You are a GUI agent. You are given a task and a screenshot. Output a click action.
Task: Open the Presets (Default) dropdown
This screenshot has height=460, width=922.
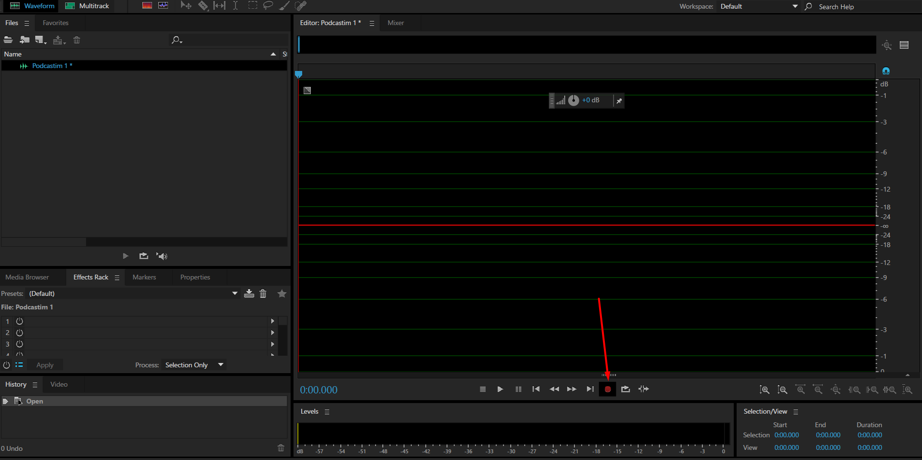[x=133, y=293]
